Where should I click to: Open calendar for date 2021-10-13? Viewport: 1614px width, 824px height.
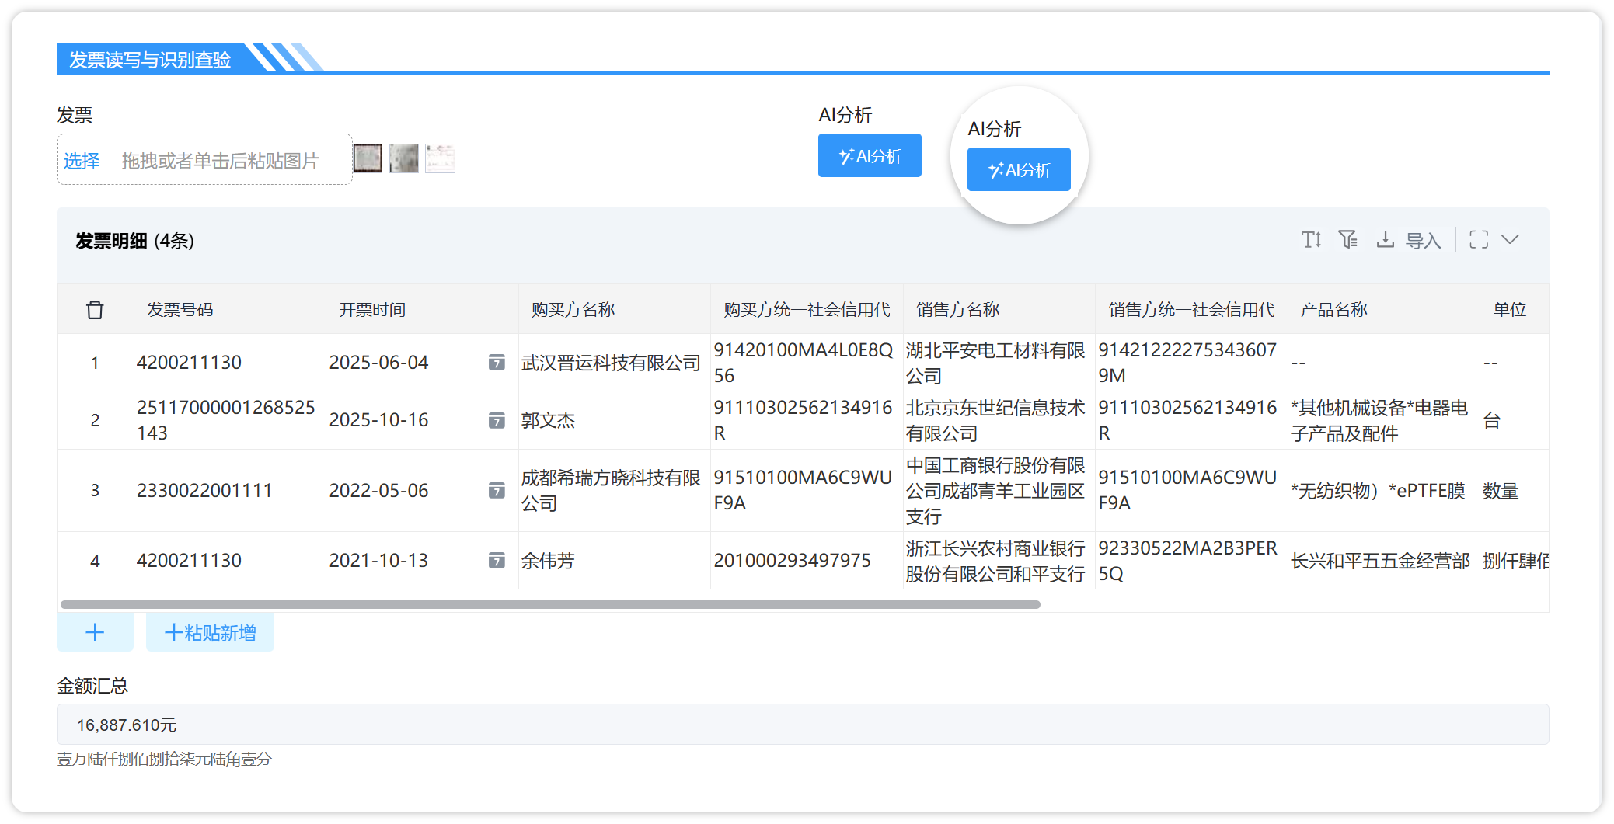(497, 561)
